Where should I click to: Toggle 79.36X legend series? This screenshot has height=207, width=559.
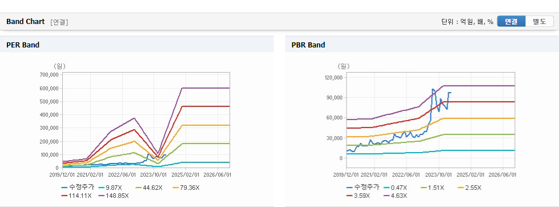coord(186,188)
